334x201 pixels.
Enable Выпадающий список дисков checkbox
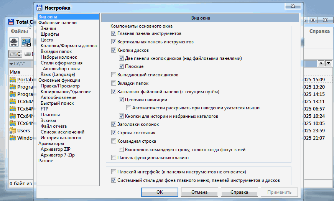pyautogui.click(x=114, y=75)
